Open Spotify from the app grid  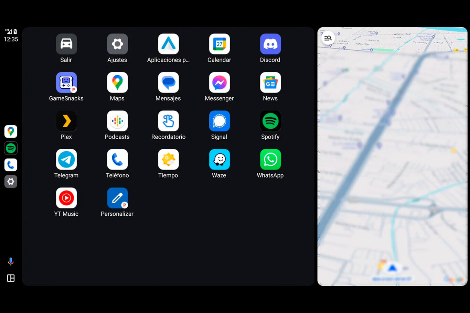click(x=270, y=121)
